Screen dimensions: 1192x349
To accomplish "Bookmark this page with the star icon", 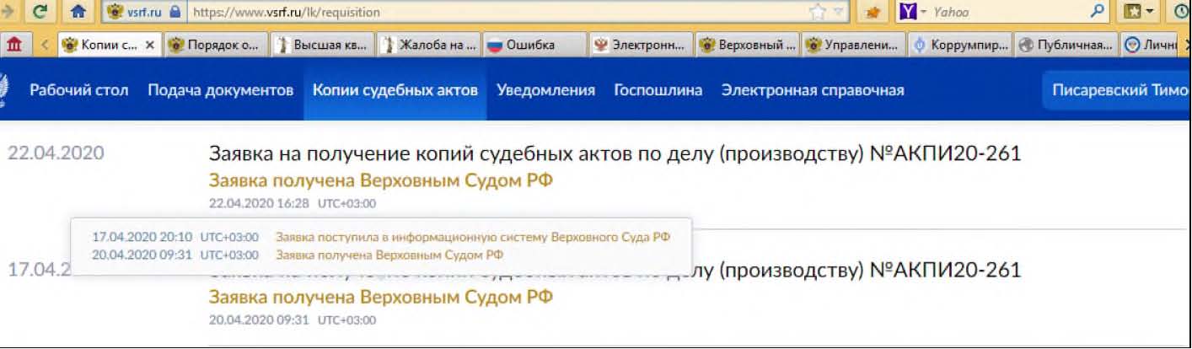I will pyautogui.click(x=817, y=12).
